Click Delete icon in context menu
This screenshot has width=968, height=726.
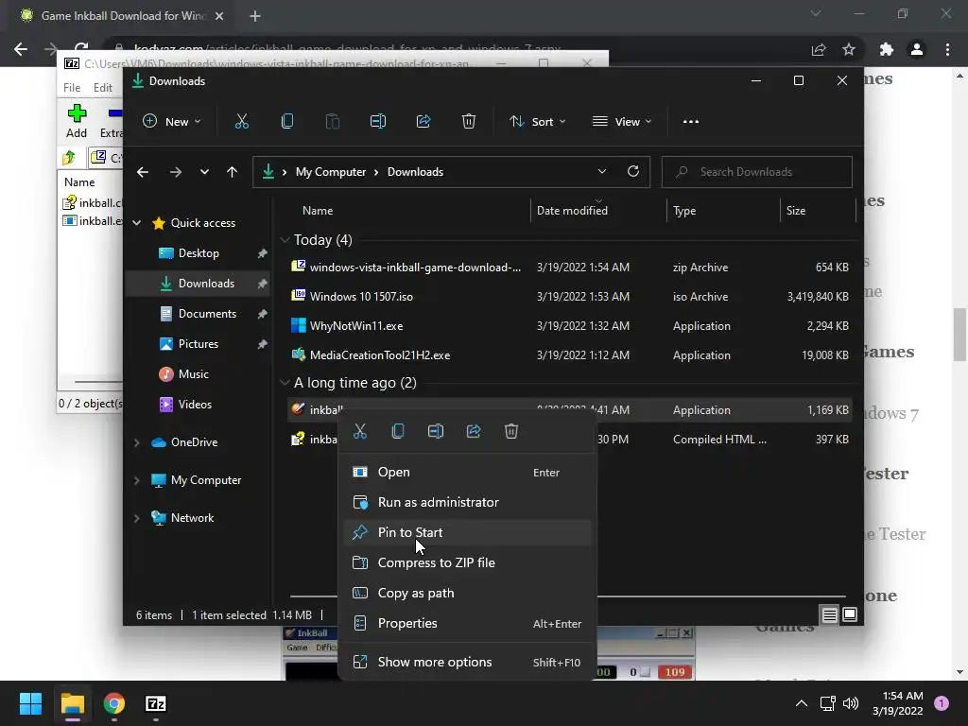511,431
